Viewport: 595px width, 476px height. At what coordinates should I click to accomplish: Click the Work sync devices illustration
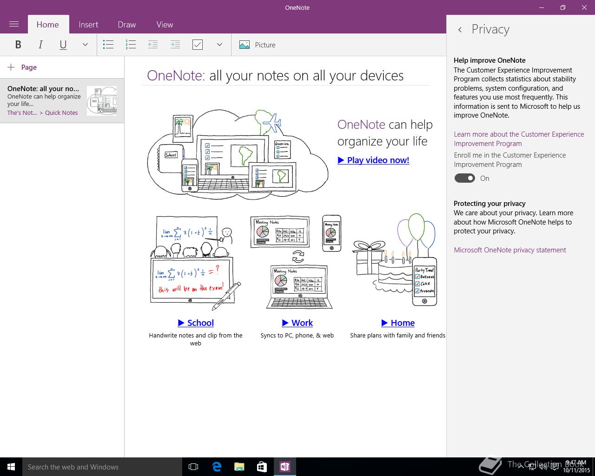pyautogui.click(x=296, y=262)
